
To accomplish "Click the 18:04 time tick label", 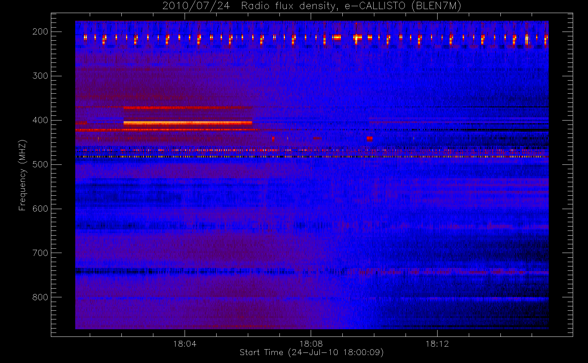I will click(185, 344).
